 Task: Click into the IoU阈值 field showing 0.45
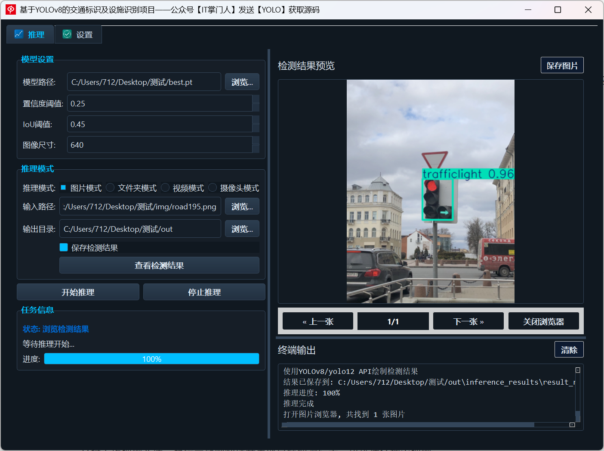point(160,124)
